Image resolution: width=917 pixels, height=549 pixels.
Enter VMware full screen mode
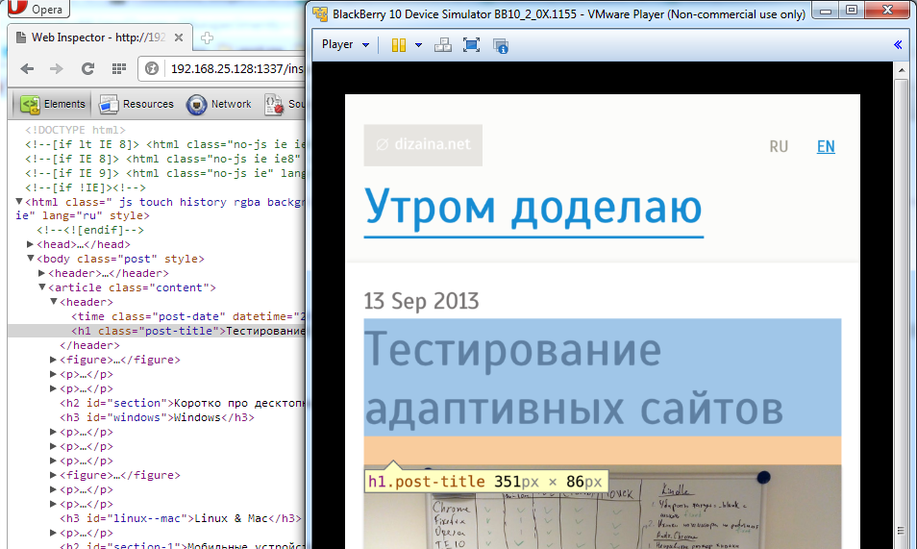471,45
